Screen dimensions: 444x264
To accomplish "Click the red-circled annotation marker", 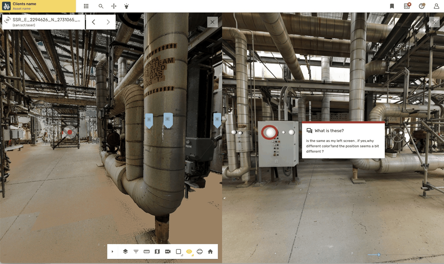I will [x=270, y=132].
